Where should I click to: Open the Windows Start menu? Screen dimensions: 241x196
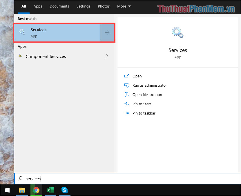[7, 190]
